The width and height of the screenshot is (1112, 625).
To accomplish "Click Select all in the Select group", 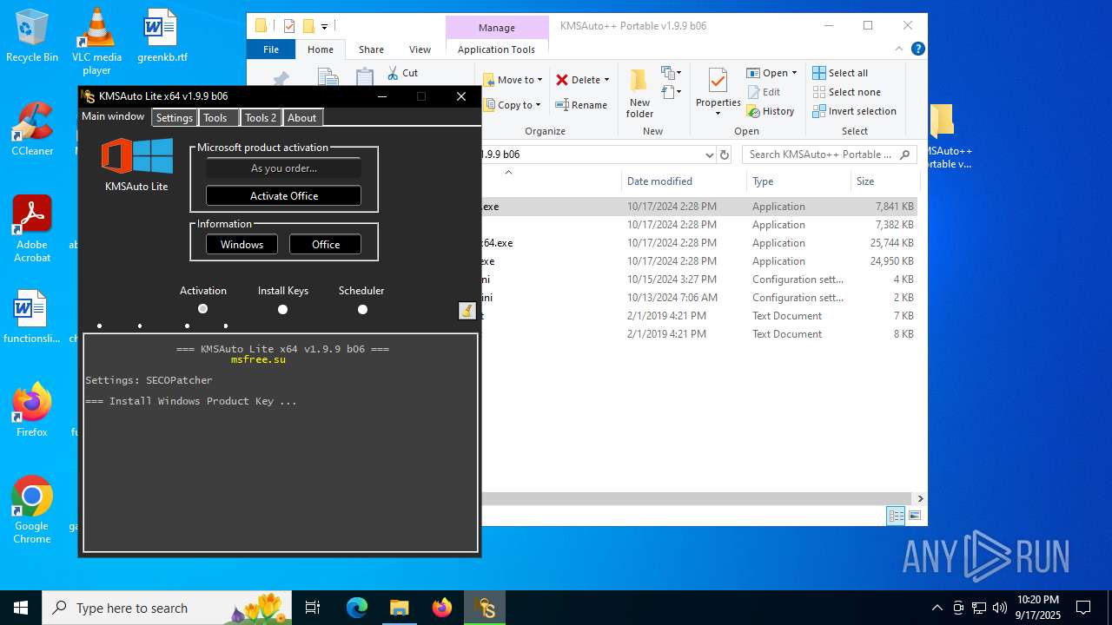I will (840, 73).
